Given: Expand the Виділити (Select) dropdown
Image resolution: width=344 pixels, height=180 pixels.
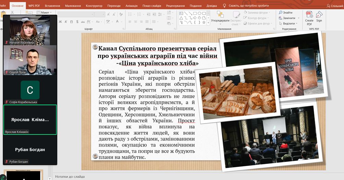Looking at the screenshot, I should (x=288, y=24).
